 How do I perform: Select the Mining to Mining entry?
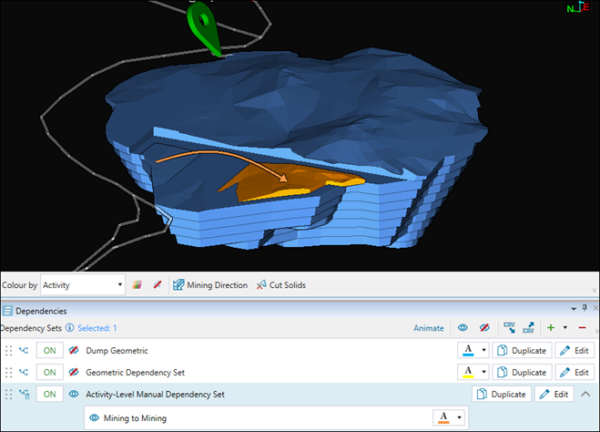[135, 418]
